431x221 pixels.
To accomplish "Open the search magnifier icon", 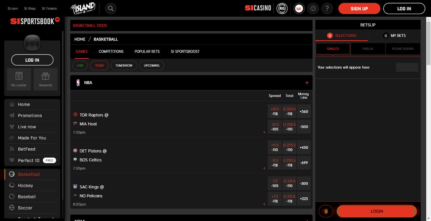I will 111,8.
